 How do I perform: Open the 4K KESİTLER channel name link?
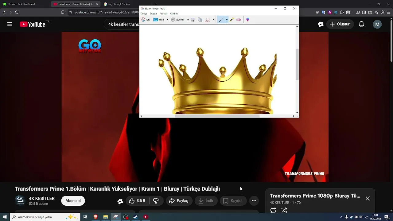[42, 198]
